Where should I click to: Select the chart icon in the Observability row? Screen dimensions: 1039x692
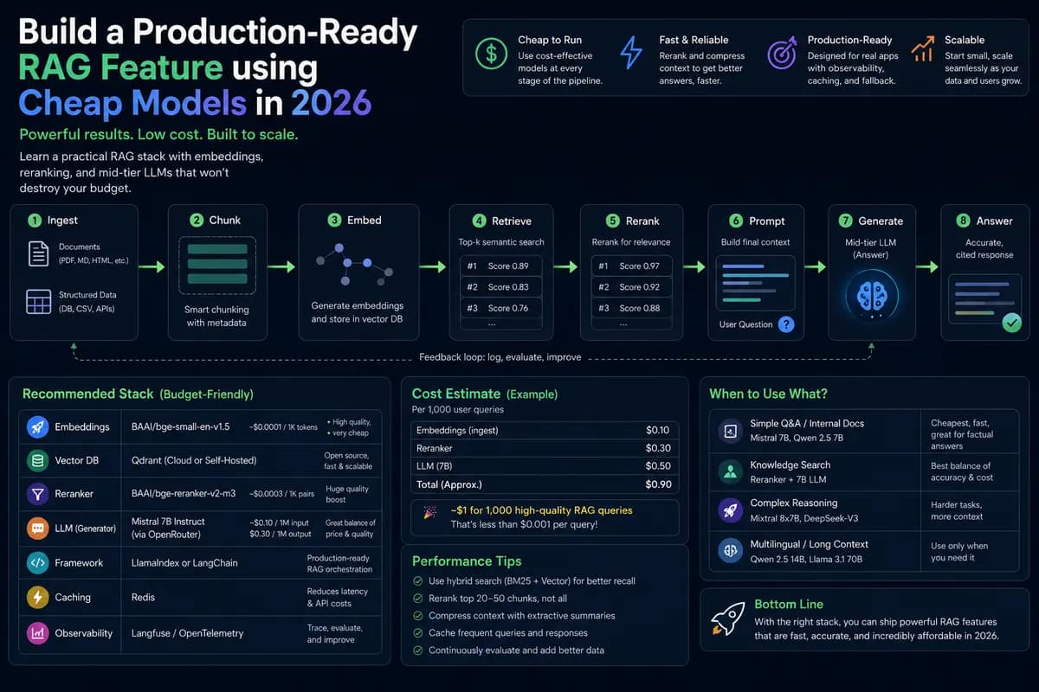[x=38, y=633]
